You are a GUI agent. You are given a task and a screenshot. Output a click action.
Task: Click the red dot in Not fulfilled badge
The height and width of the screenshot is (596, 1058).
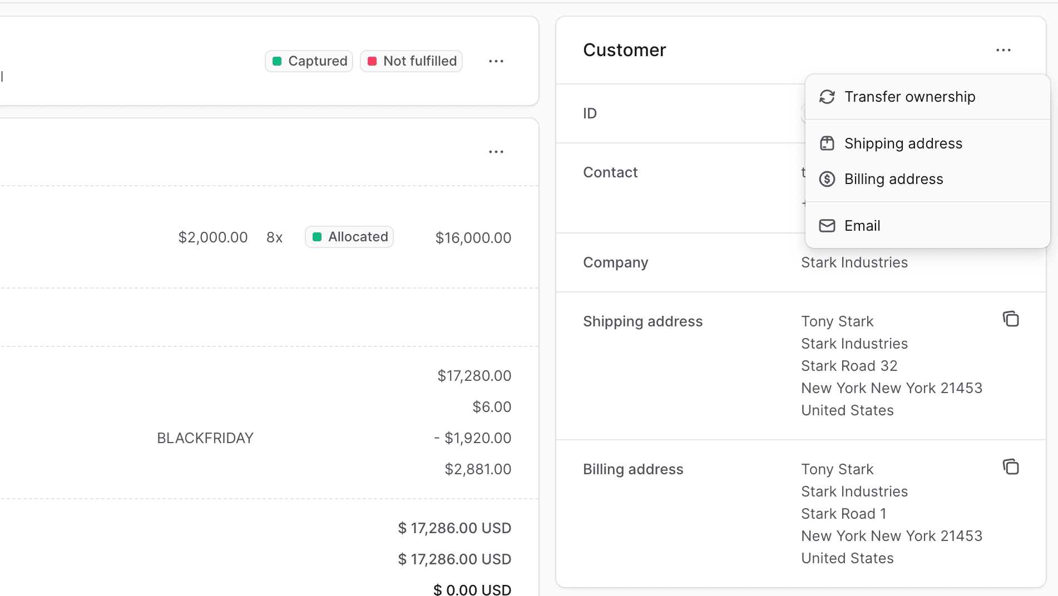[x=372, y=61]
